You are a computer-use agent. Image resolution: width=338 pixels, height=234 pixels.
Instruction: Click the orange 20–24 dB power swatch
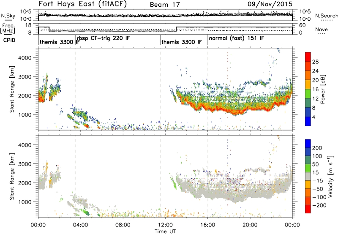tap(308, 76)
